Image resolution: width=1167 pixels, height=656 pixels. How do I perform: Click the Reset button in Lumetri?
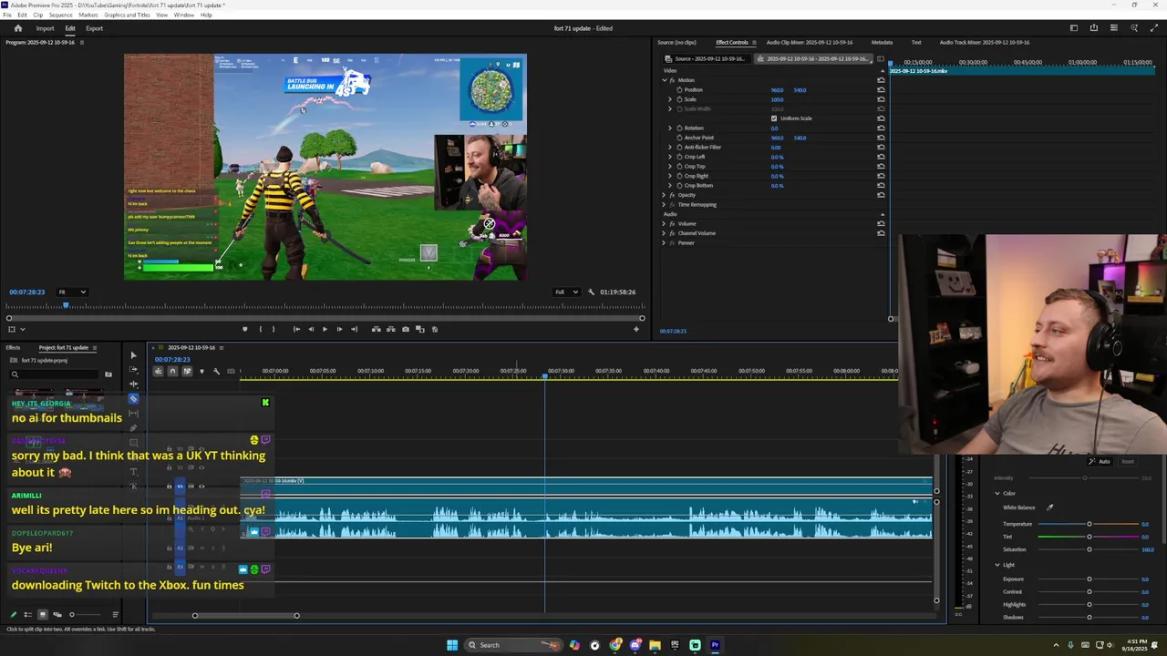coord(1128,462)
